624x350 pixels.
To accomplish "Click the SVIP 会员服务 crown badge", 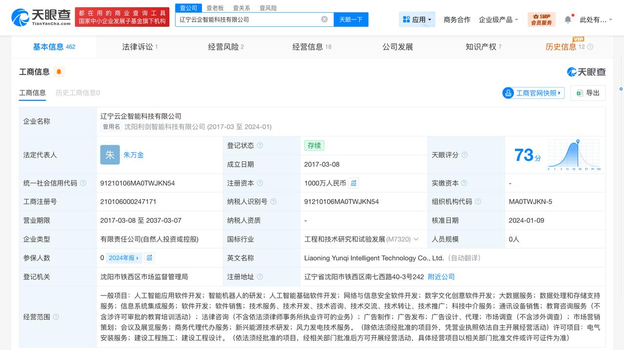I will pos(542,19).
